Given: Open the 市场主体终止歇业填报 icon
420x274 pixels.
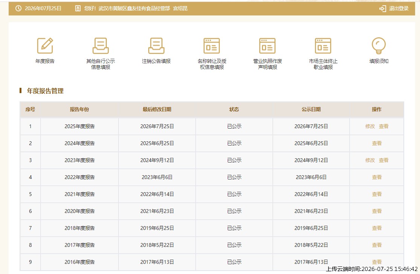Looking at the screenshot, I should coord(323,46).
